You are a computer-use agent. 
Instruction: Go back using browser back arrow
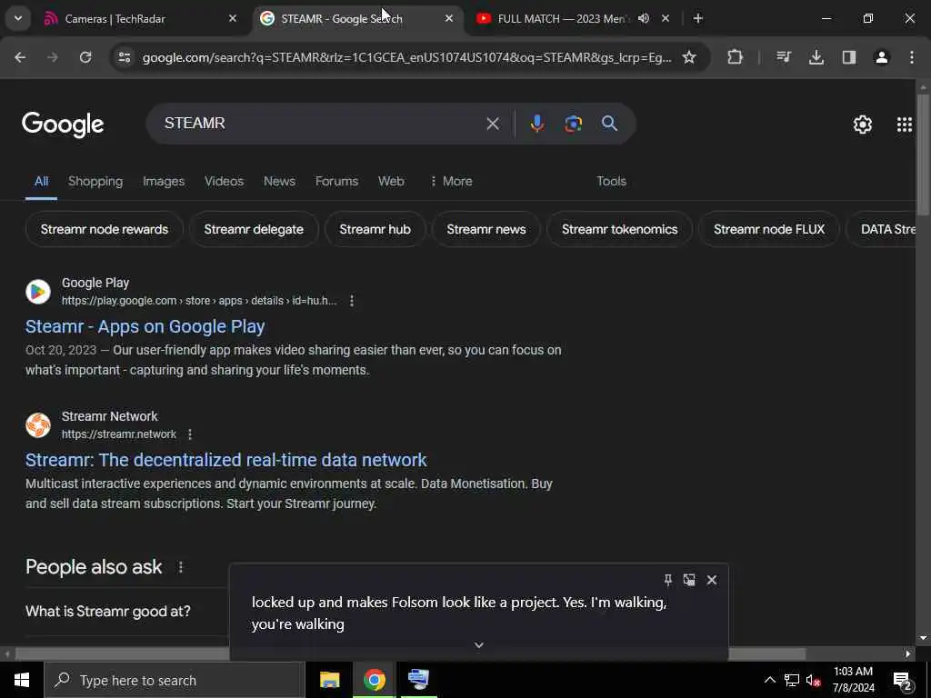click(20, 57)
